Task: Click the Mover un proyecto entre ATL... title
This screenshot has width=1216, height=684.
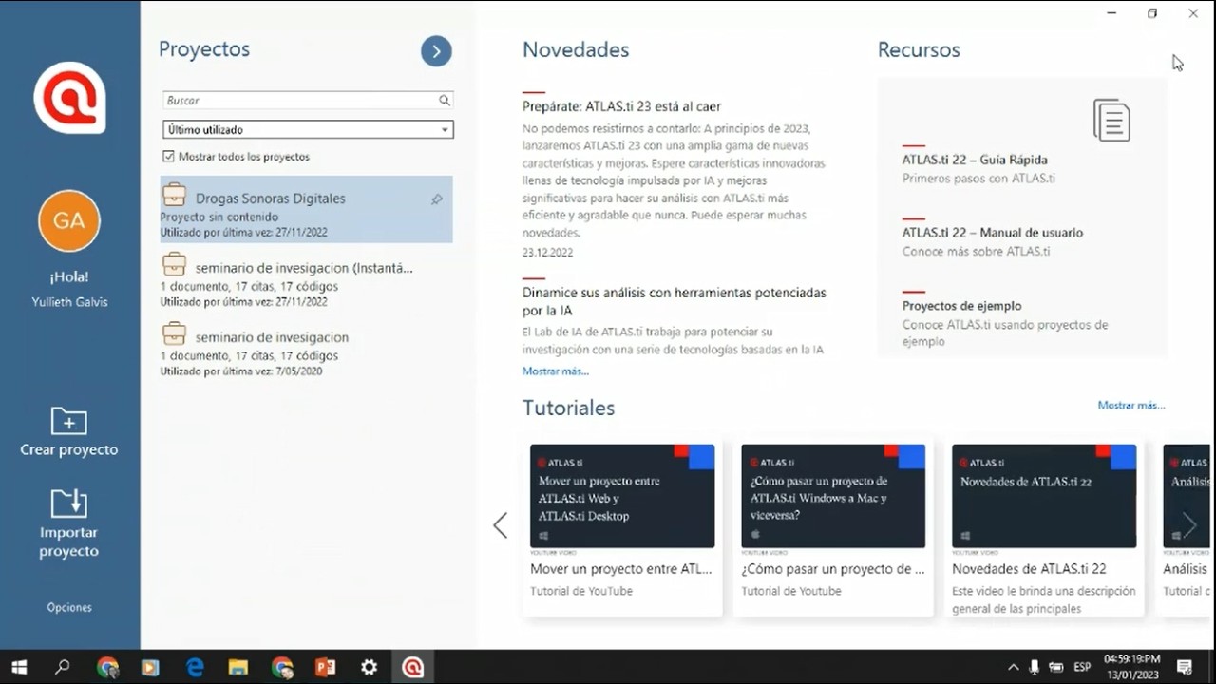Action: point(620,569)
